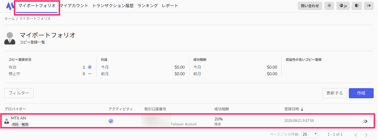
Task: Follow the ホーム breadcrumb link
Action: 10,18
